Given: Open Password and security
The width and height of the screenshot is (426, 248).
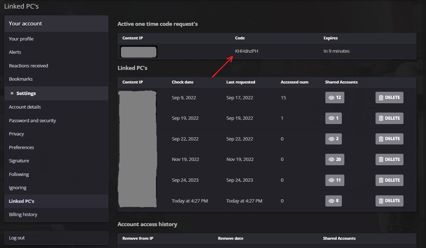Looking at the screenshot, I should pyautogui.click(x=56, y=121).
